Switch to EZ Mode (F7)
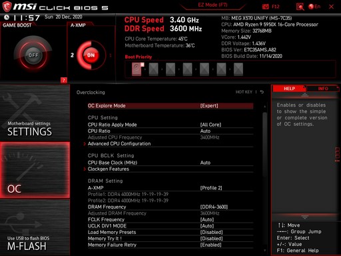Image resolution: width=341 pixels, height=256 pixels. (x=212, y=5)
